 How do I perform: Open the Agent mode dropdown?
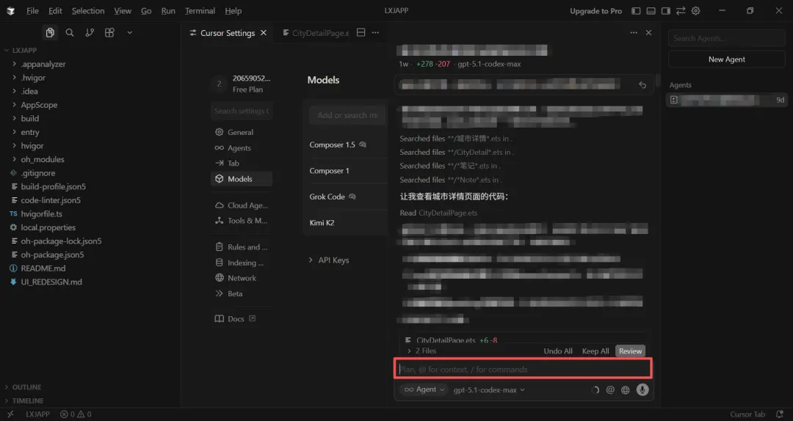click(424, 389)
